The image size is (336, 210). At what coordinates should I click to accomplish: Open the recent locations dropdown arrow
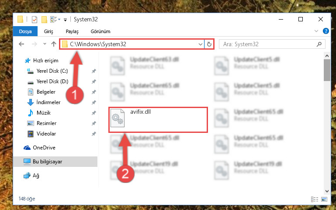tap(45, 44)
